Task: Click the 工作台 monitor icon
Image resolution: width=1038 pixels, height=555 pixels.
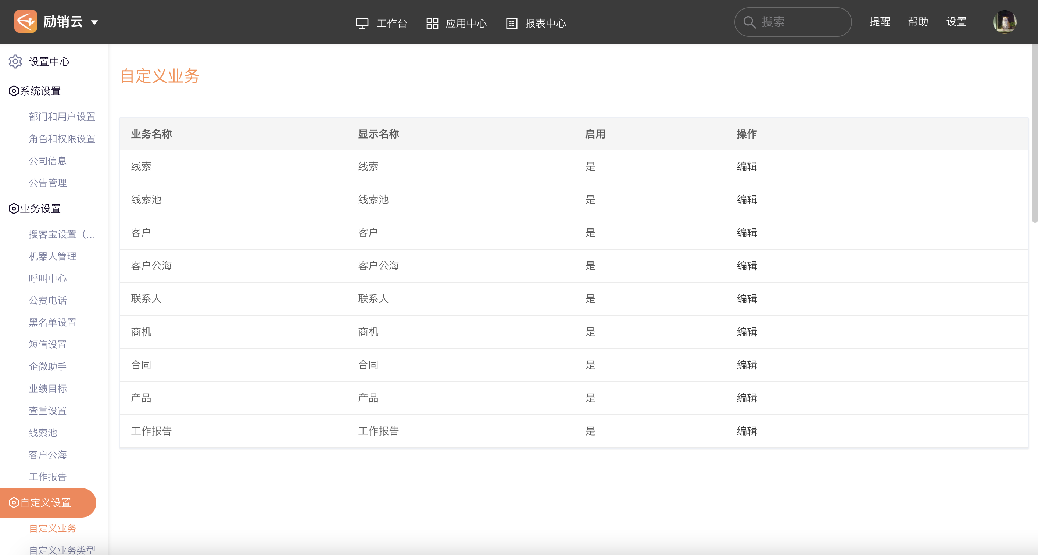Action: click(362, 24)
